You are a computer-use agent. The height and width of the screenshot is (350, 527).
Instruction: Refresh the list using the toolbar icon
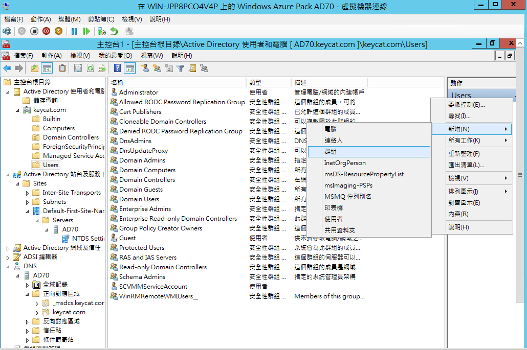tap(90, 68)
